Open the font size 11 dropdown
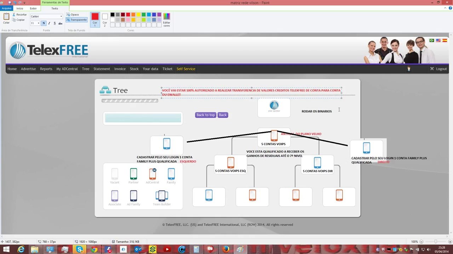453x254 pixels. (38, 23)
